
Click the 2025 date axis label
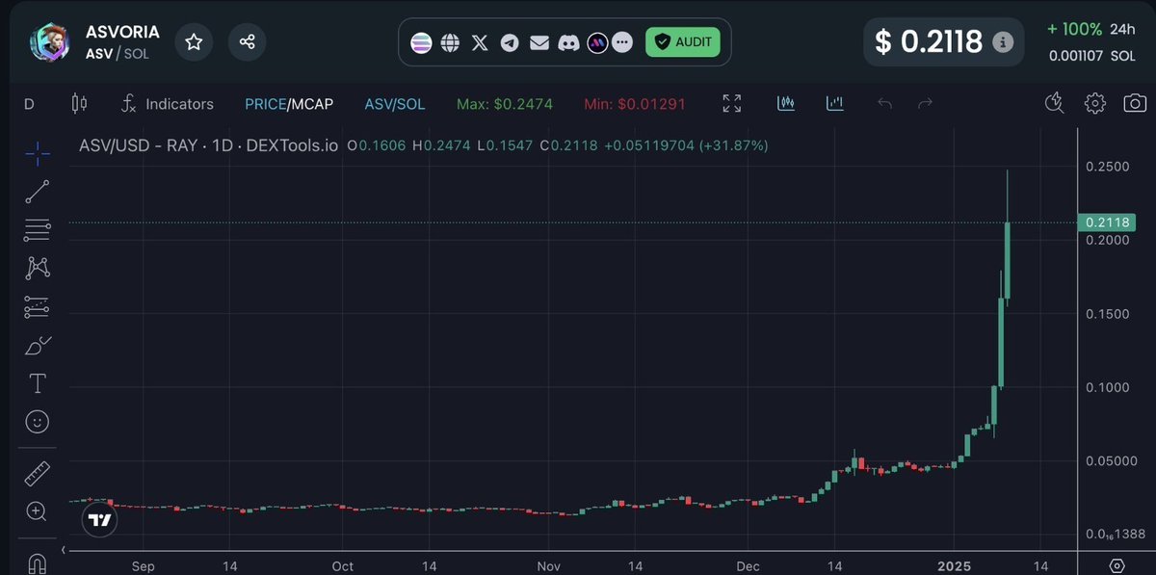(954, 565)
